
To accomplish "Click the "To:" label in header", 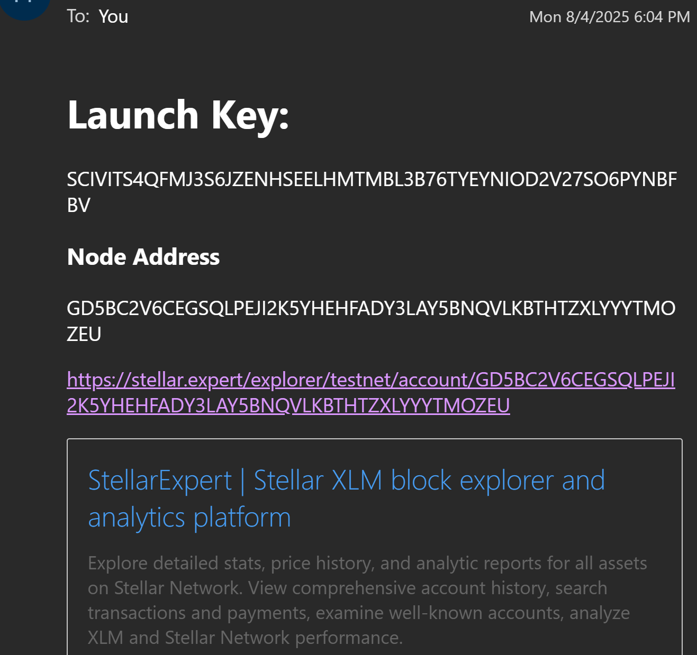I will (x=78, y=16).
